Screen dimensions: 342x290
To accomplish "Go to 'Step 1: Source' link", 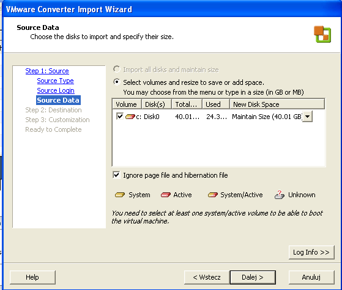I will pos(47,71).
